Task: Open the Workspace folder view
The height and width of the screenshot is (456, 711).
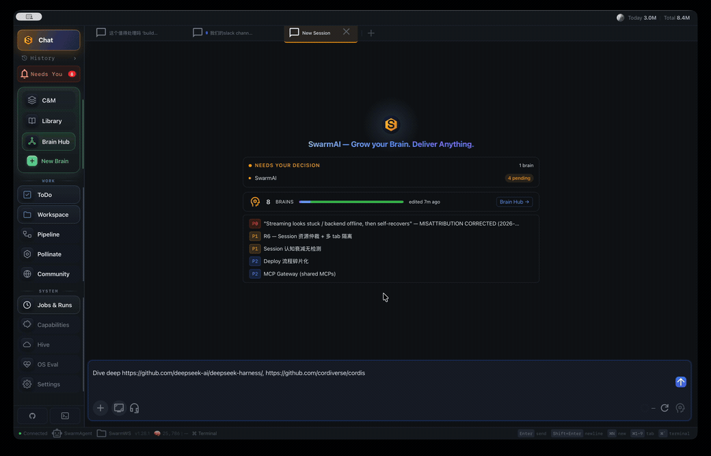Action: (49, 215)
